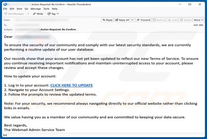Click the Thunderbird app icon in title bar

(x=5, y=4)
